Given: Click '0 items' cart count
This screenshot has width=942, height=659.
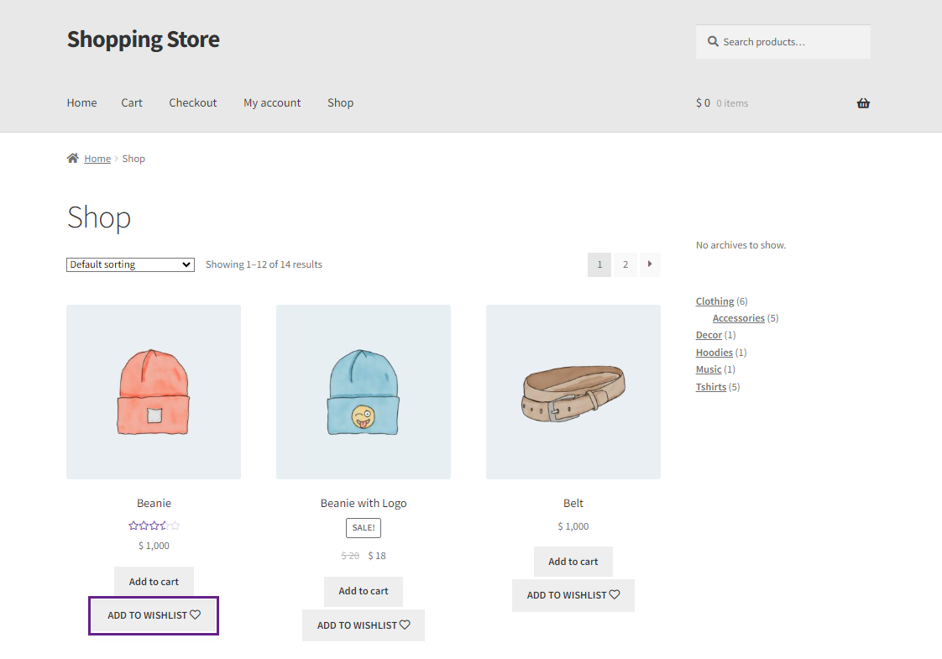Looking at the screenshot, I should click(x=732, y=103).
